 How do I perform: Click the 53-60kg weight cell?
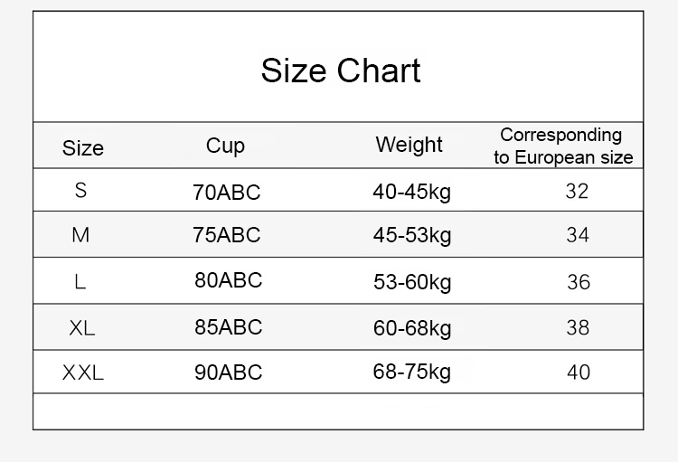(x=412, y=282)
